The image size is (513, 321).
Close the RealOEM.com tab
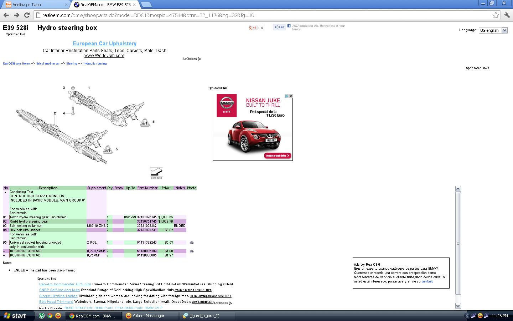coord(134,5)
